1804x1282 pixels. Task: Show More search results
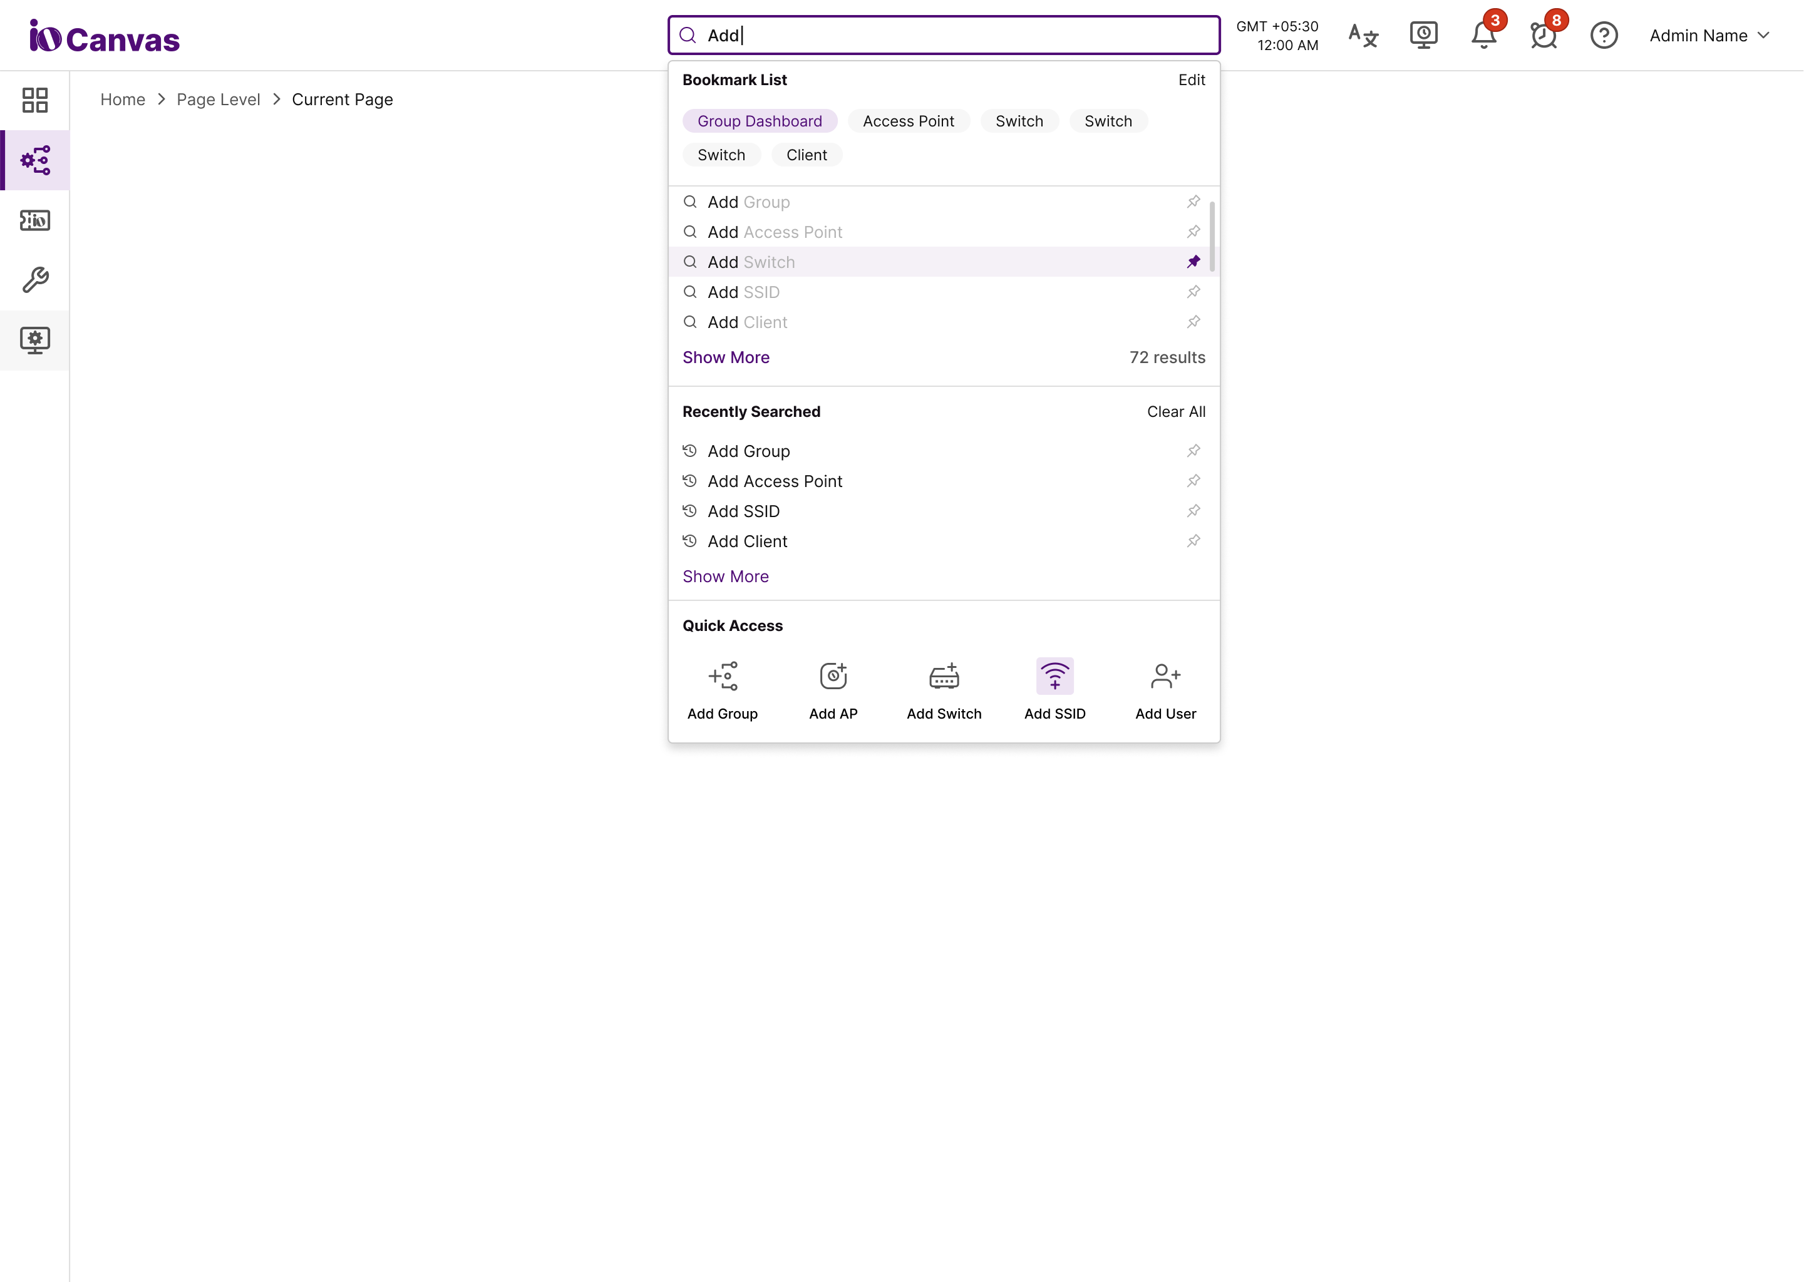point(726,357)
